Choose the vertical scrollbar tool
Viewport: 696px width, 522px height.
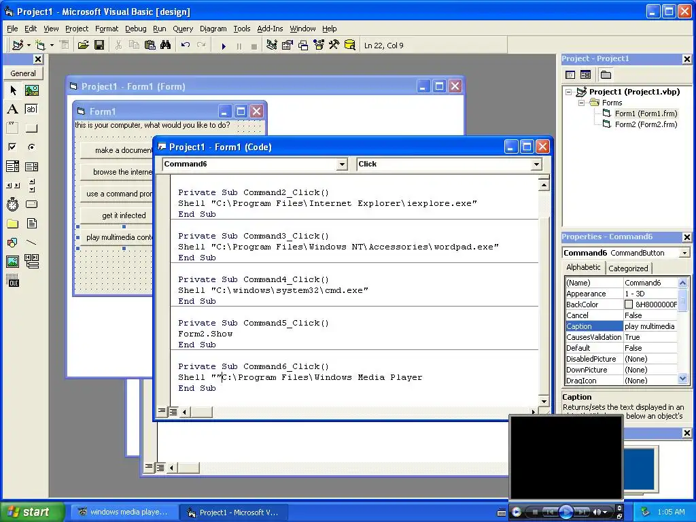pyautogui.click(x=31, y=185)
